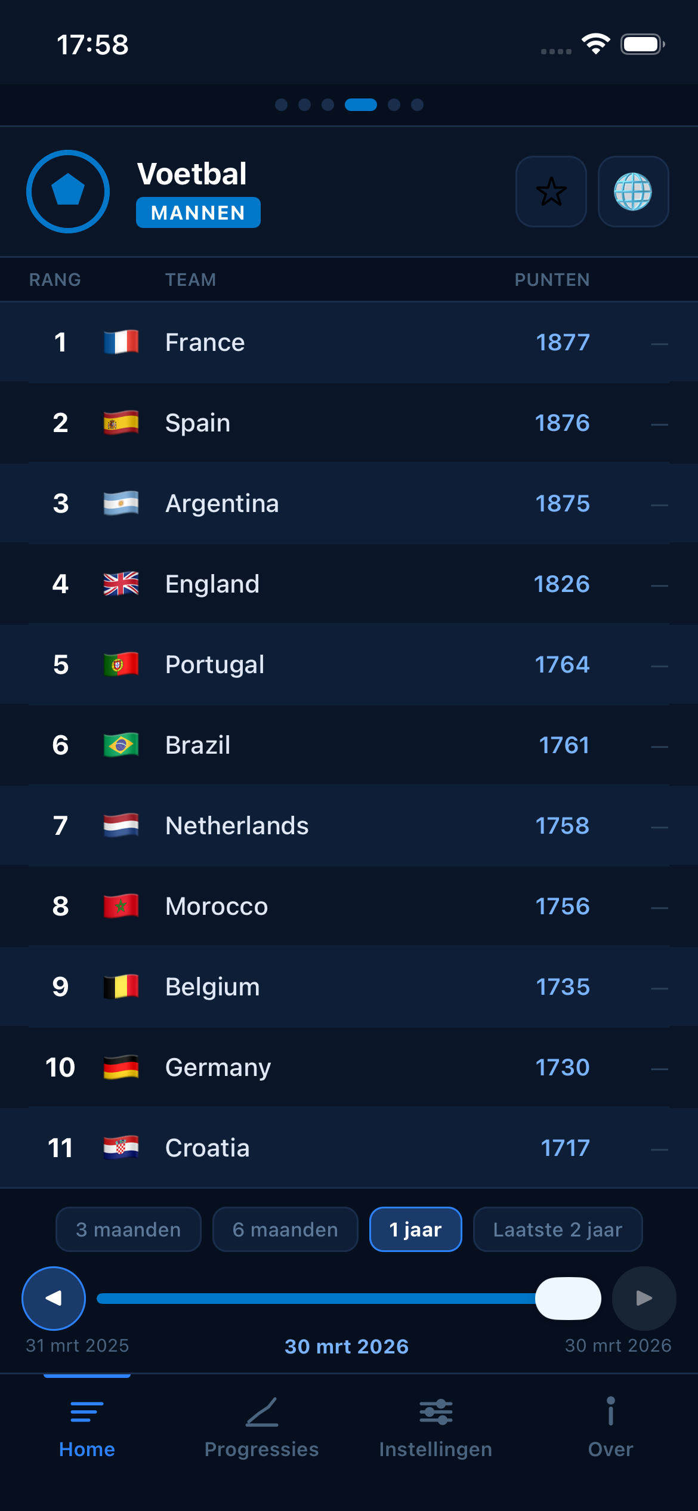The image size is (698, 1511).
Task: Switch on the 6 maanden period option
Action: tap(285, 1229)
